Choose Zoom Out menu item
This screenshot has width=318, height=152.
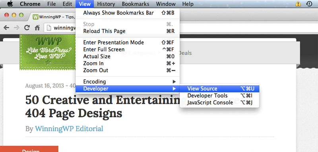pyautogui.click(x=128, y=70)
